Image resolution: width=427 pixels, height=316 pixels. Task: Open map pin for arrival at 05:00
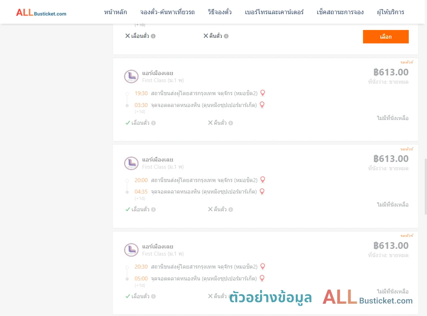coord(262,278)
